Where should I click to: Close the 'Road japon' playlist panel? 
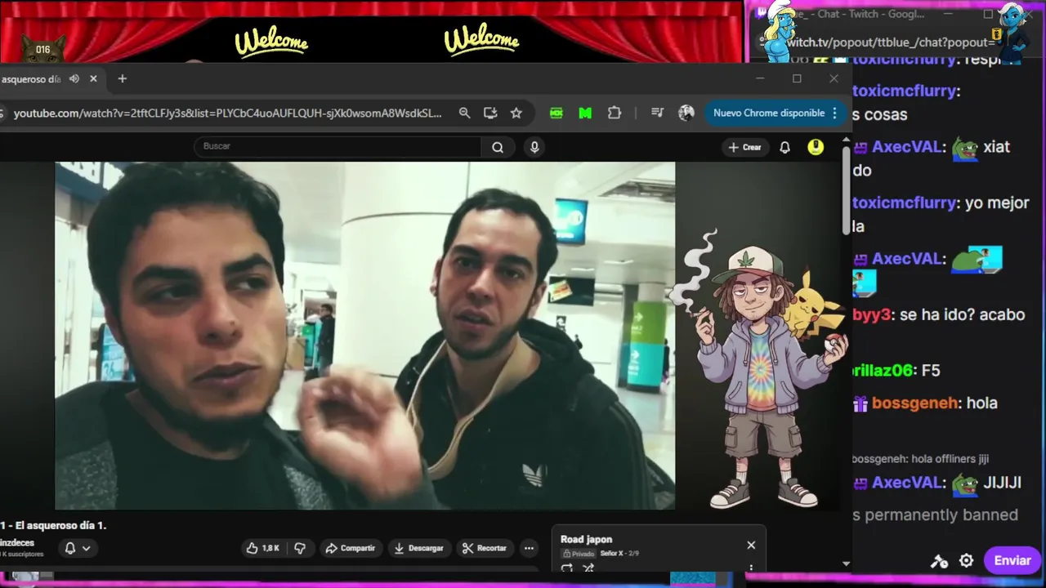point(751,545)
